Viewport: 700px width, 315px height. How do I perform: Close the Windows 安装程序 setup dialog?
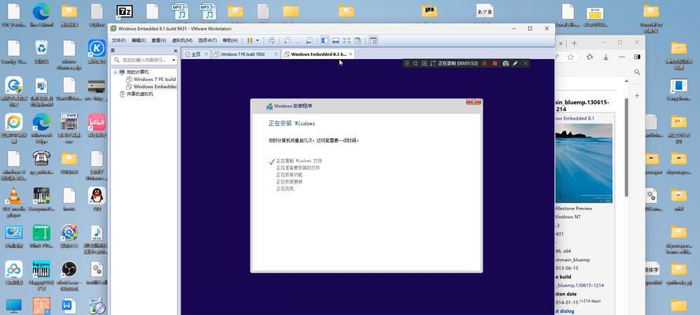click(474, 102)
